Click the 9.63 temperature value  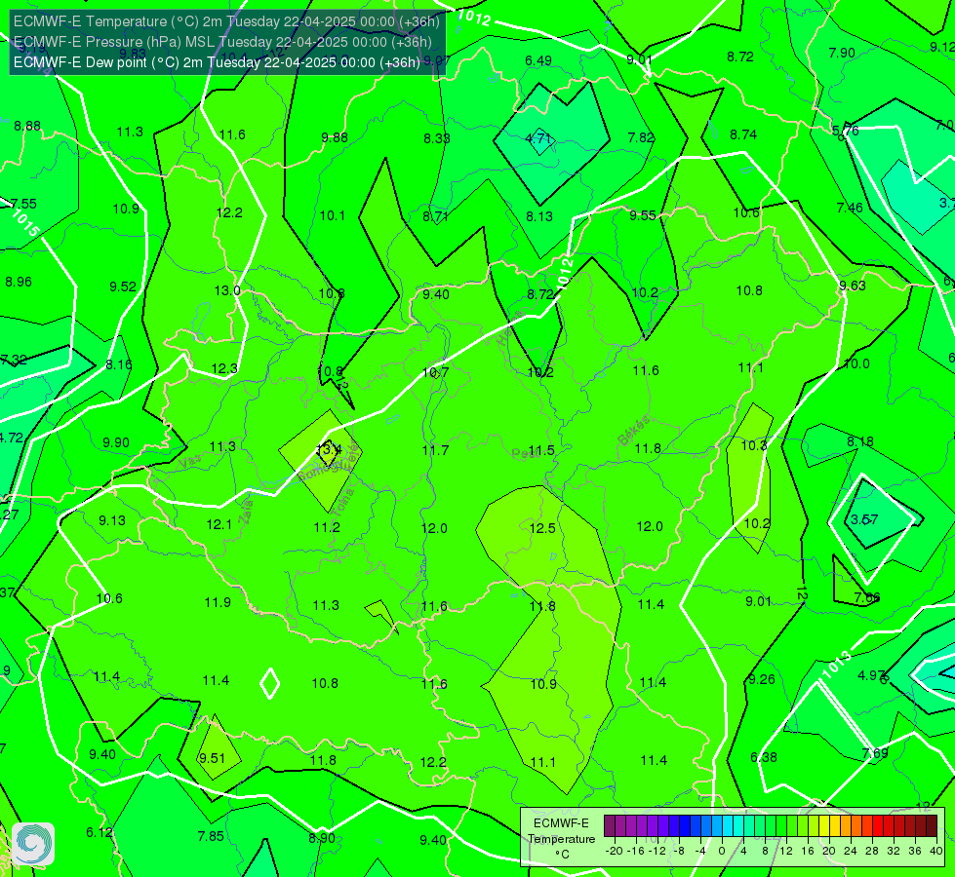pyautogui.click(x=852, y=286)
